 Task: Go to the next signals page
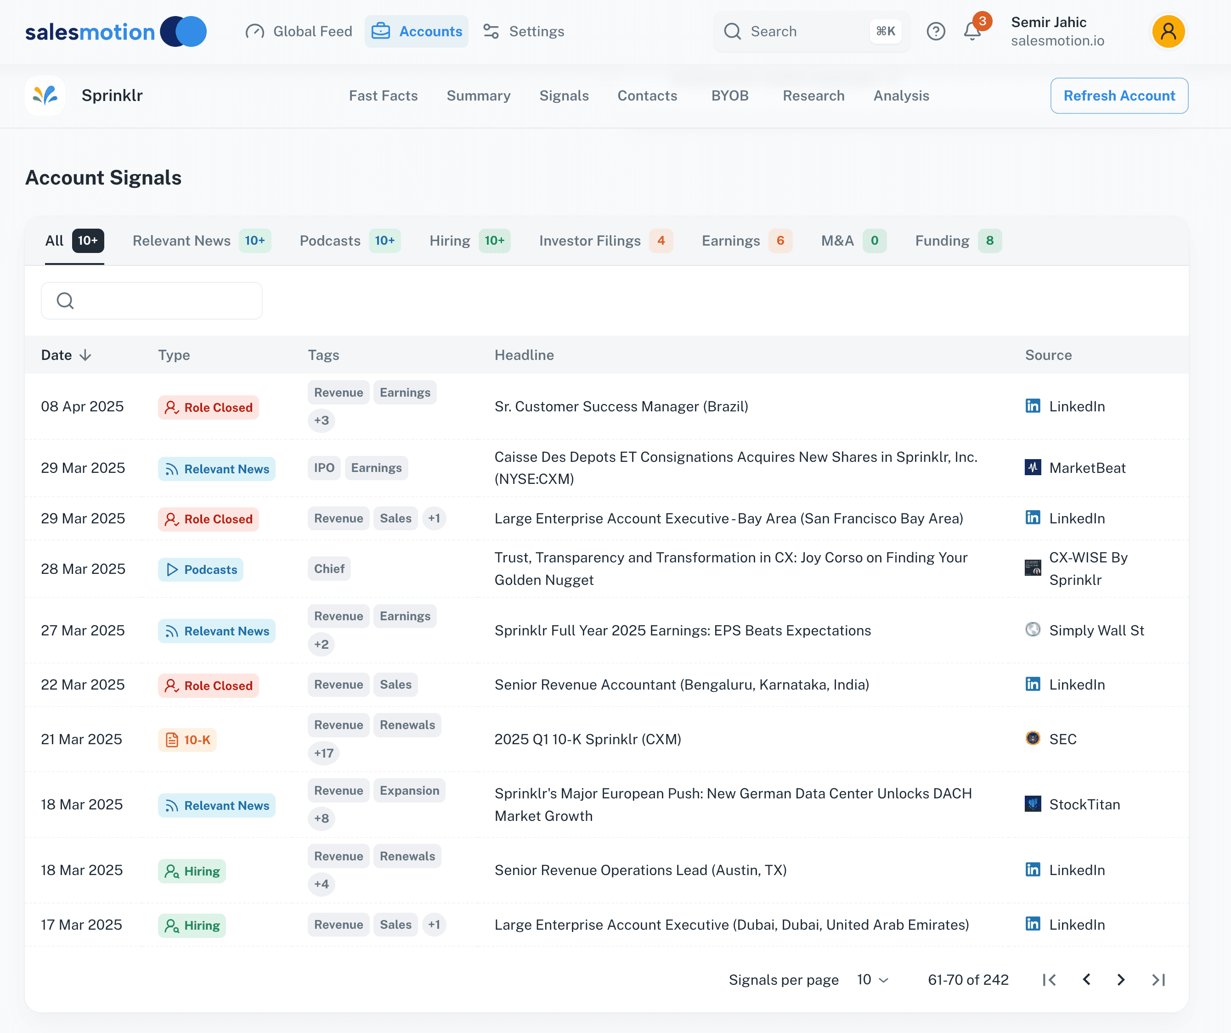(1121, 980)
